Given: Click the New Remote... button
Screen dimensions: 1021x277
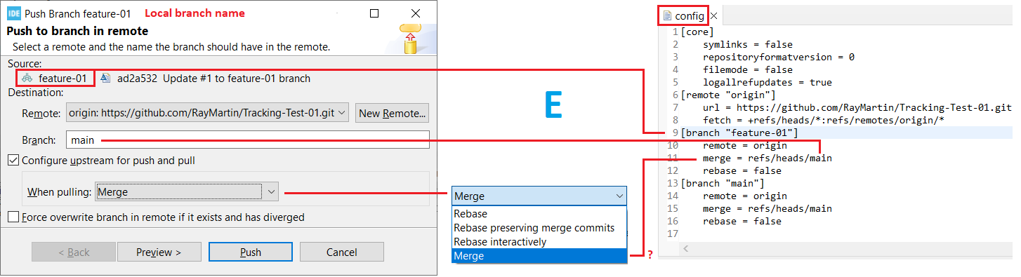Looking at the screenshot, I should (x=393, y=113).
